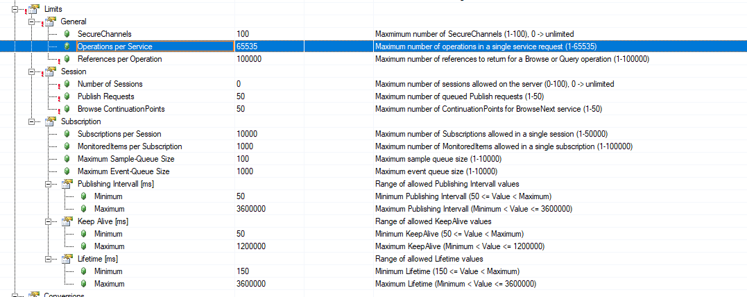Click the green icon beside Number of Sessions
Viewport: 747px width, 297px height.
click(x=67, y=84)
